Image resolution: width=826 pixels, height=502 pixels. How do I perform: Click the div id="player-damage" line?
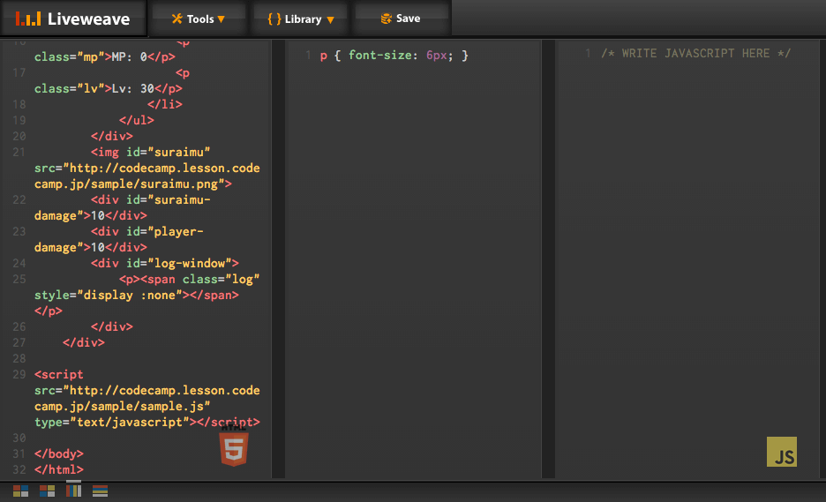click(119, 239)
